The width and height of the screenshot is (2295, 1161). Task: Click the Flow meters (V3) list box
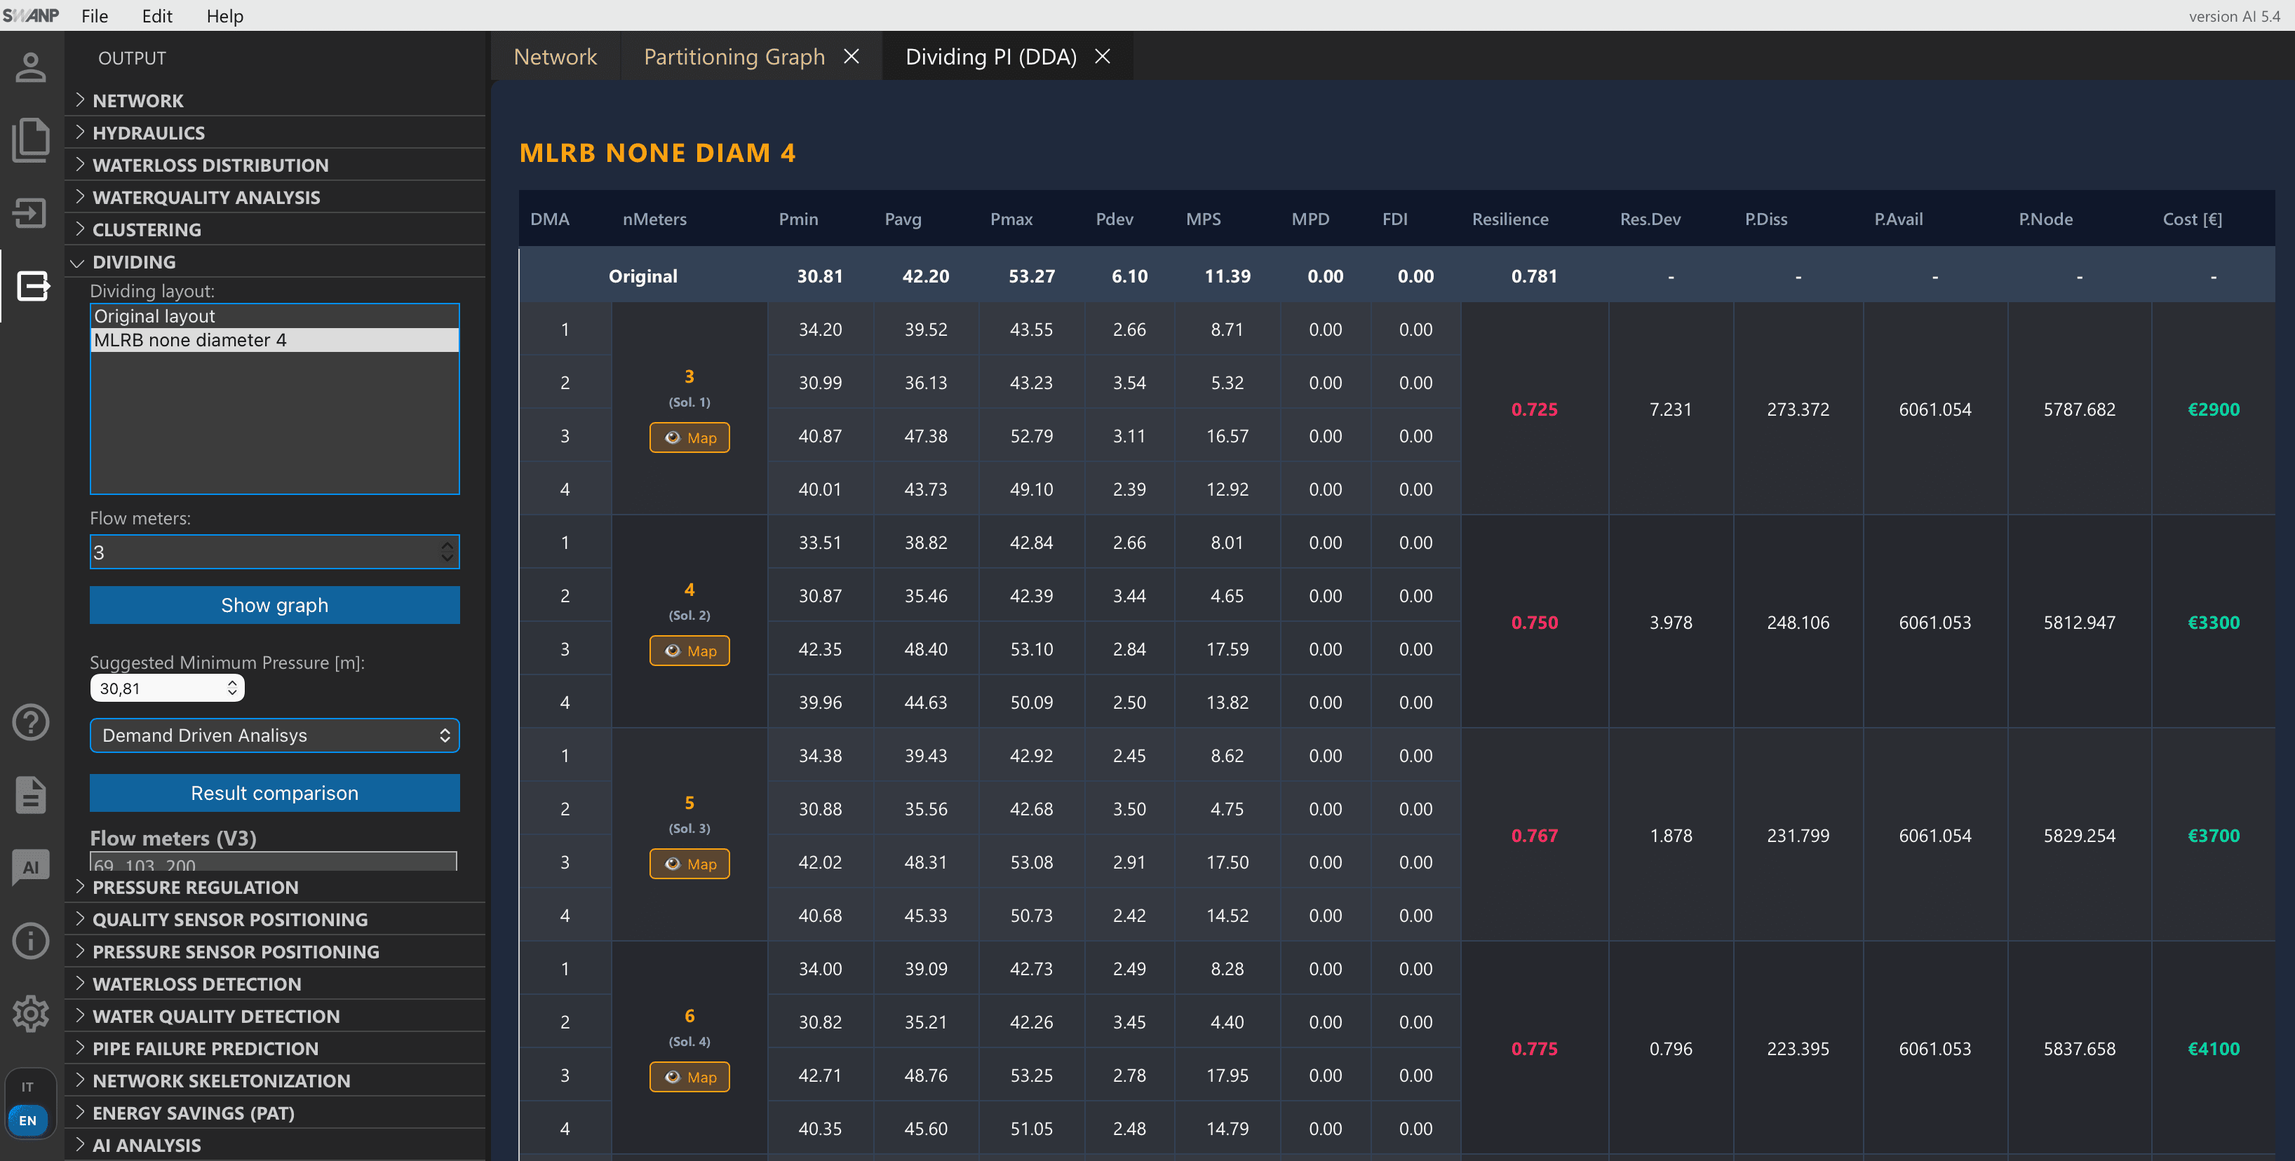[x=273, y=861]
